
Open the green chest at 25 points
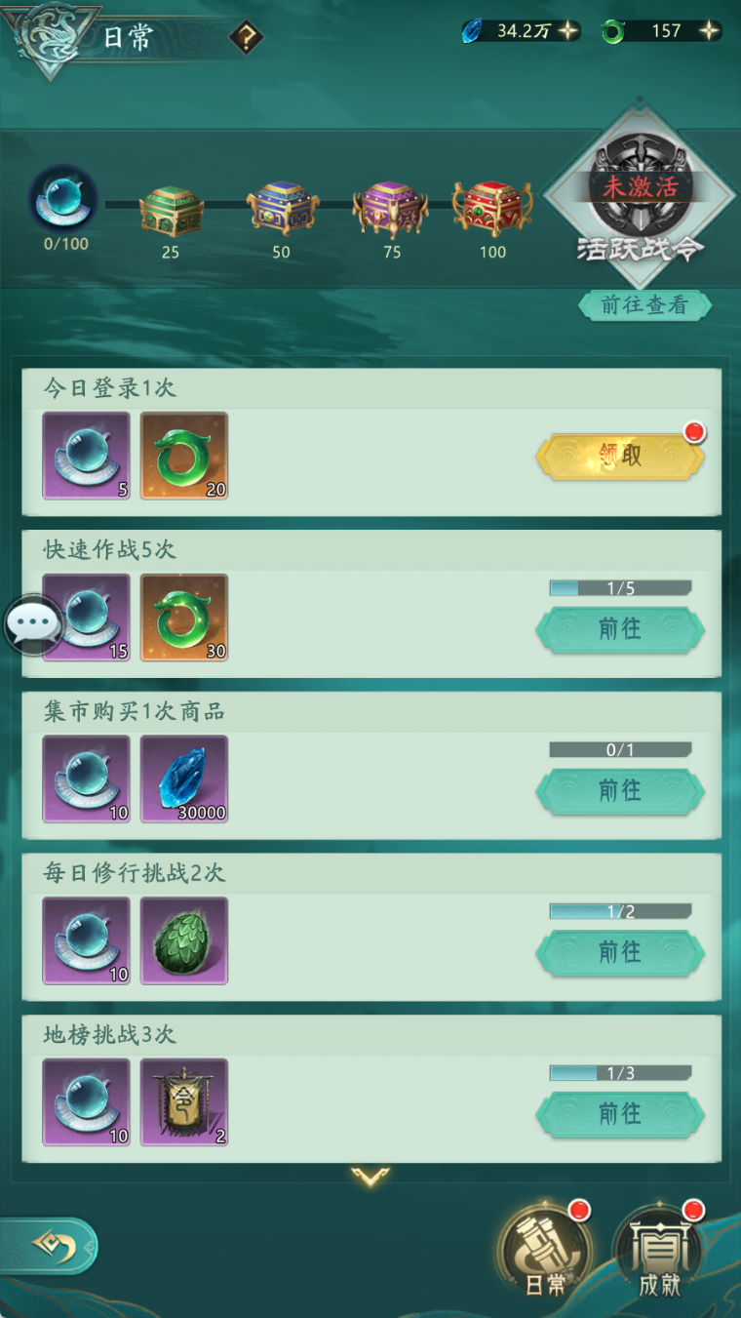(x=171, y=208)
